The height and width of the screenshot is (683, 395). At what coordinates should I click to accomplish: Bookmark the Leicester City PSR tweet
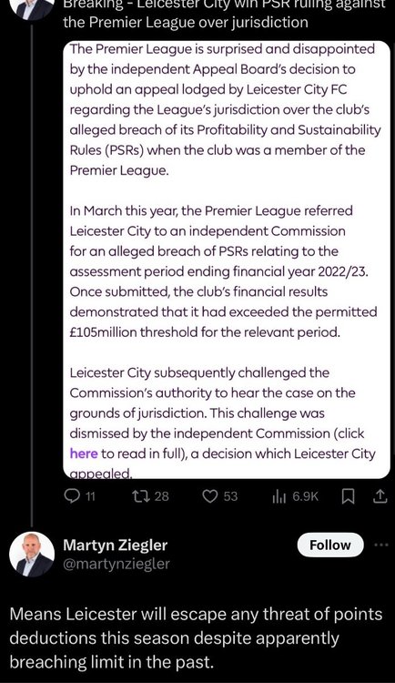(x=348, y=496)
